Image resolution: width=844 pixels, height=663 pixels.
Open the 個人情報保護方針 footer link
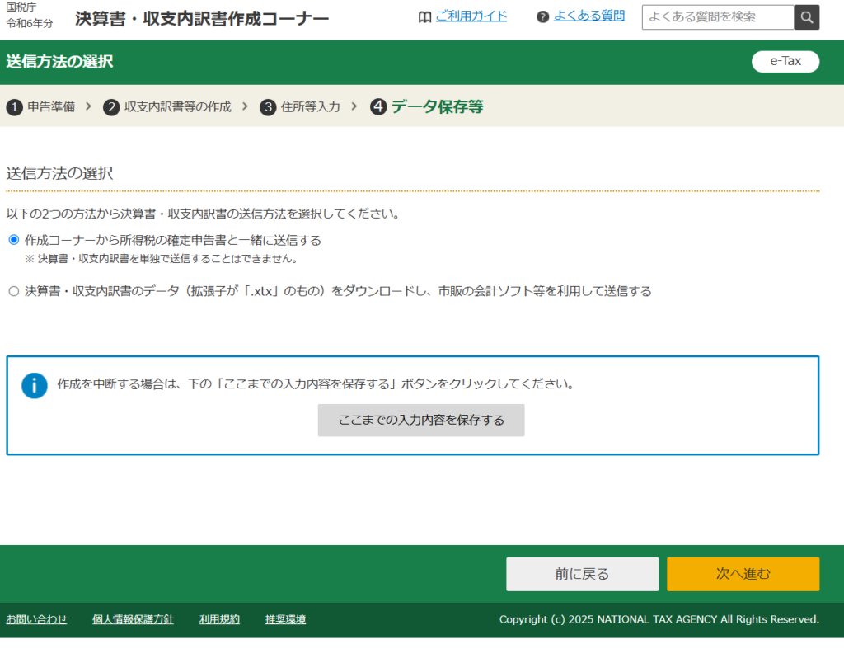tap(133, 619)
